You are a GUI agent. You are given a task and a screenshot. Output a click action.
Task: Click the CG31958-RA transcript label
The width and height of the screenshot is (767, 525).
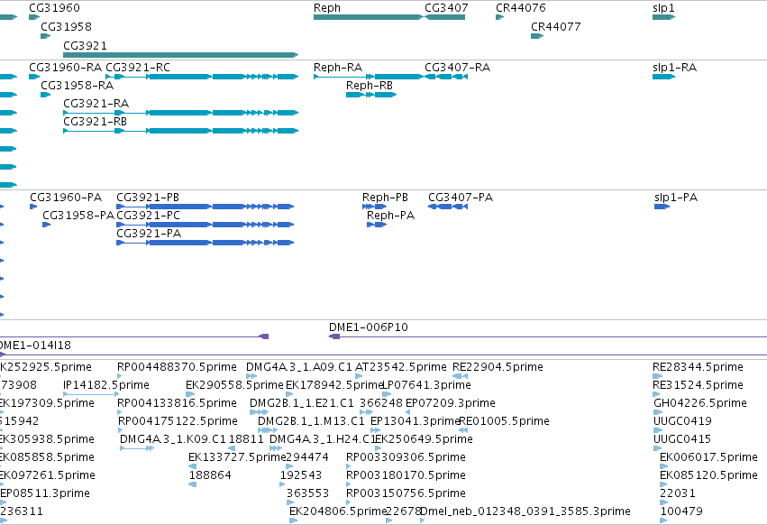78,85
